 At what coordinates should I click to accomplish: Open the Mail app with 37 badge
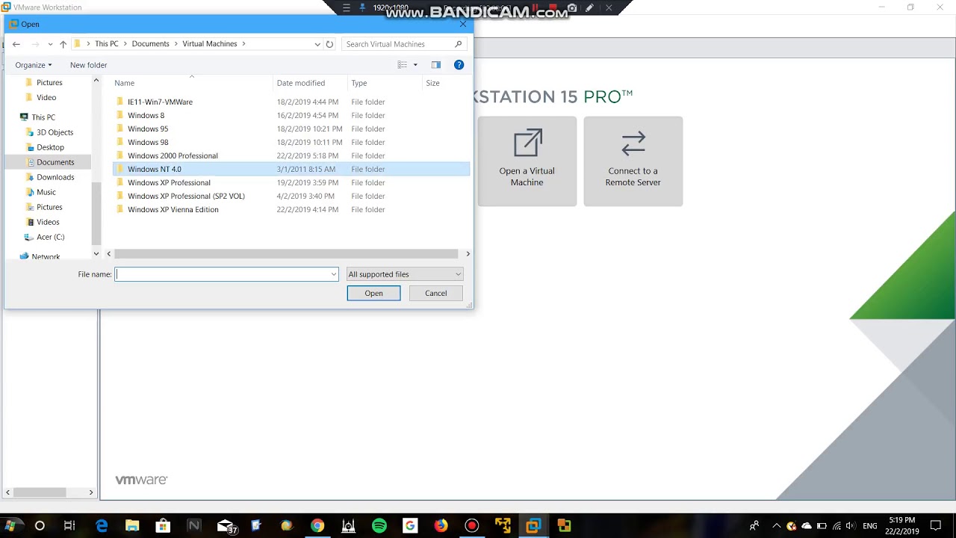coord(226,526)
